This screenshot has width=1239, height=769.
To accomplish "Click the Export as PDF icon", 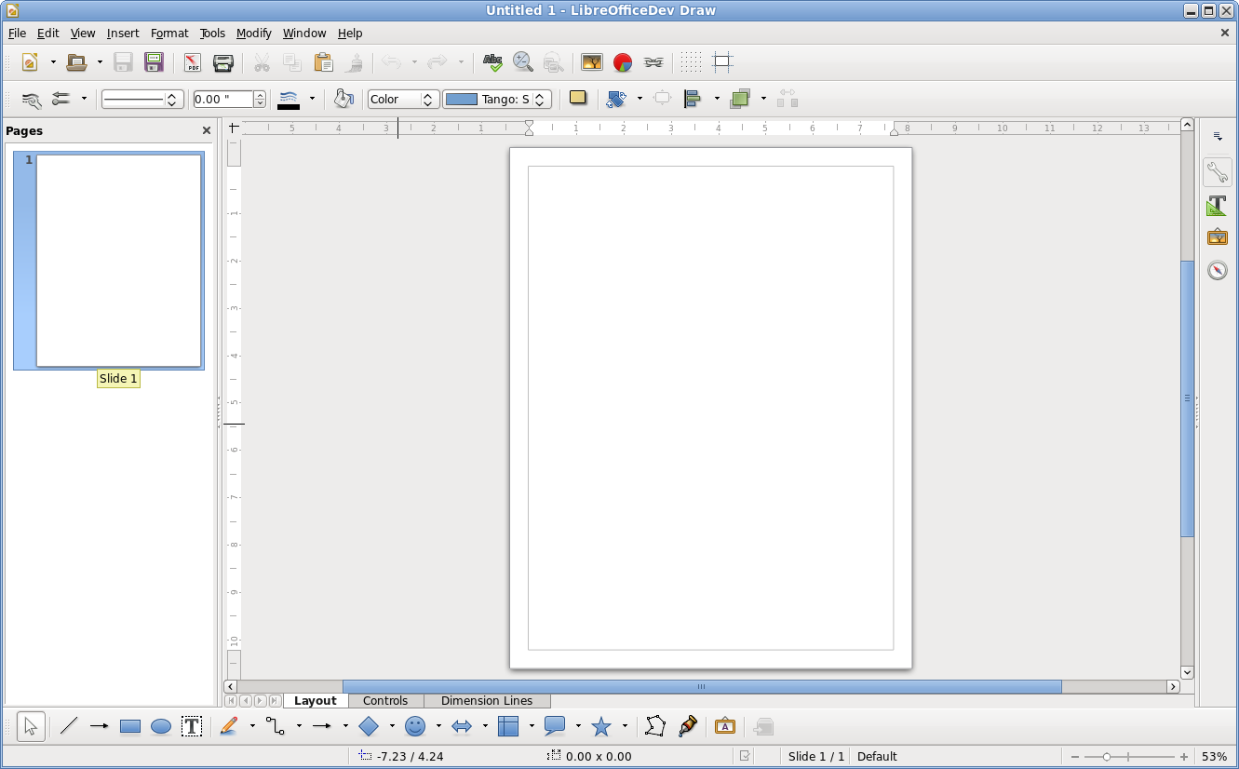I will coord(192,62).
